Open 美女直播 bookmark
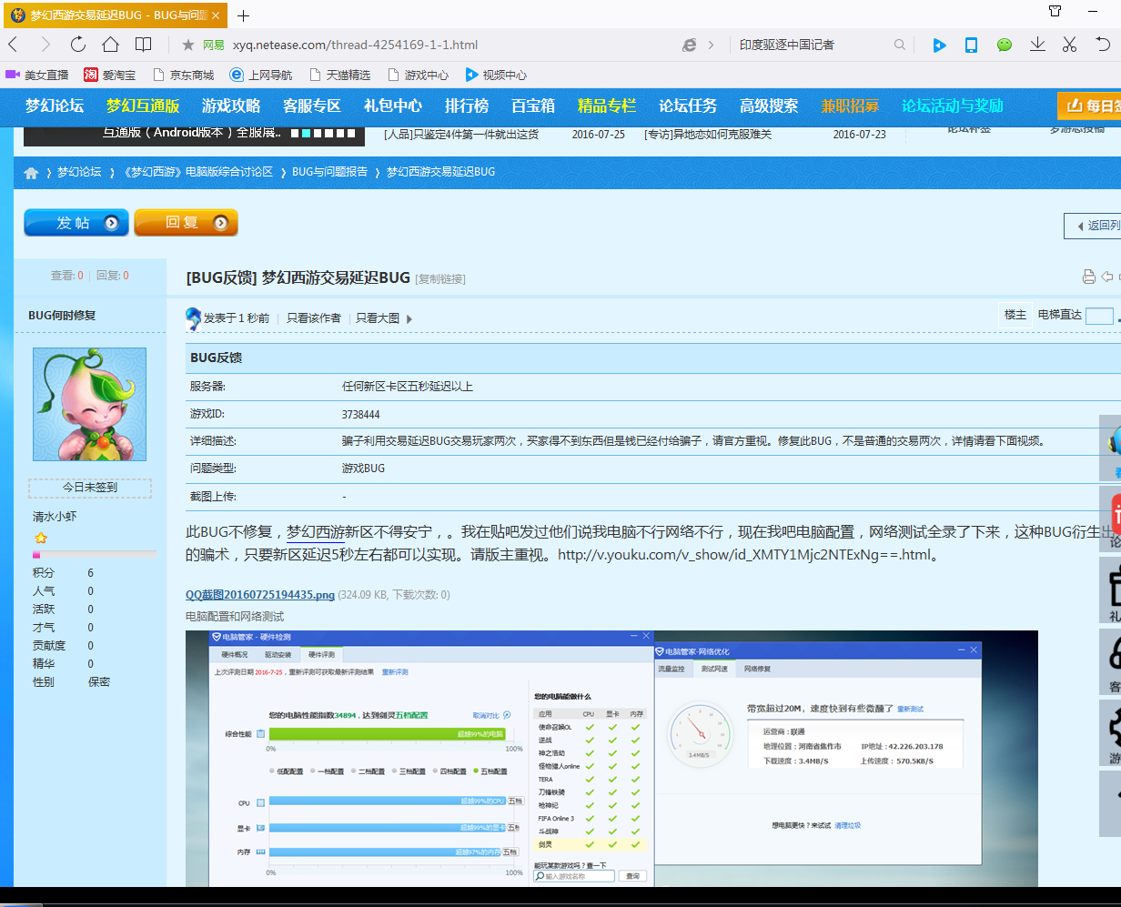Image resolution: width=1121 pixels, height=907 pixels. point(37,75)
